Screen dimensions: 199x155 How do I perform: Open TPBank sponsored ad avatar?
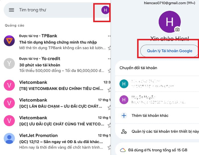pyautogui.click(x=9, y=41)
